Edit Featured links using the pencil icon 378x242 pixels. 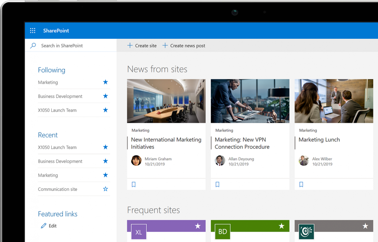point(44,226)
